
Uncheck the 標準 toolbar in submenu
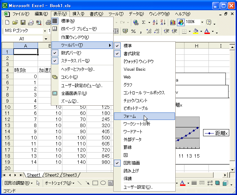click(144, 46)
